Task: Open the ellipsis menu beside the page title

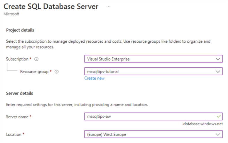Action: click(109, 7)
